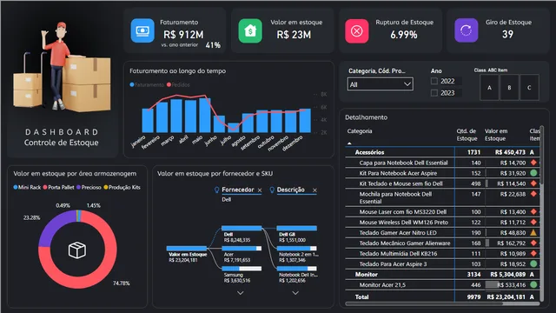Click the janeiro bar in the chart

[x=148, y=120]
